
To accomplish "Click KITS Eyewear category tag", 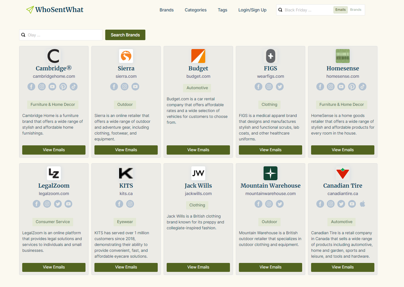I will [125, 222].
